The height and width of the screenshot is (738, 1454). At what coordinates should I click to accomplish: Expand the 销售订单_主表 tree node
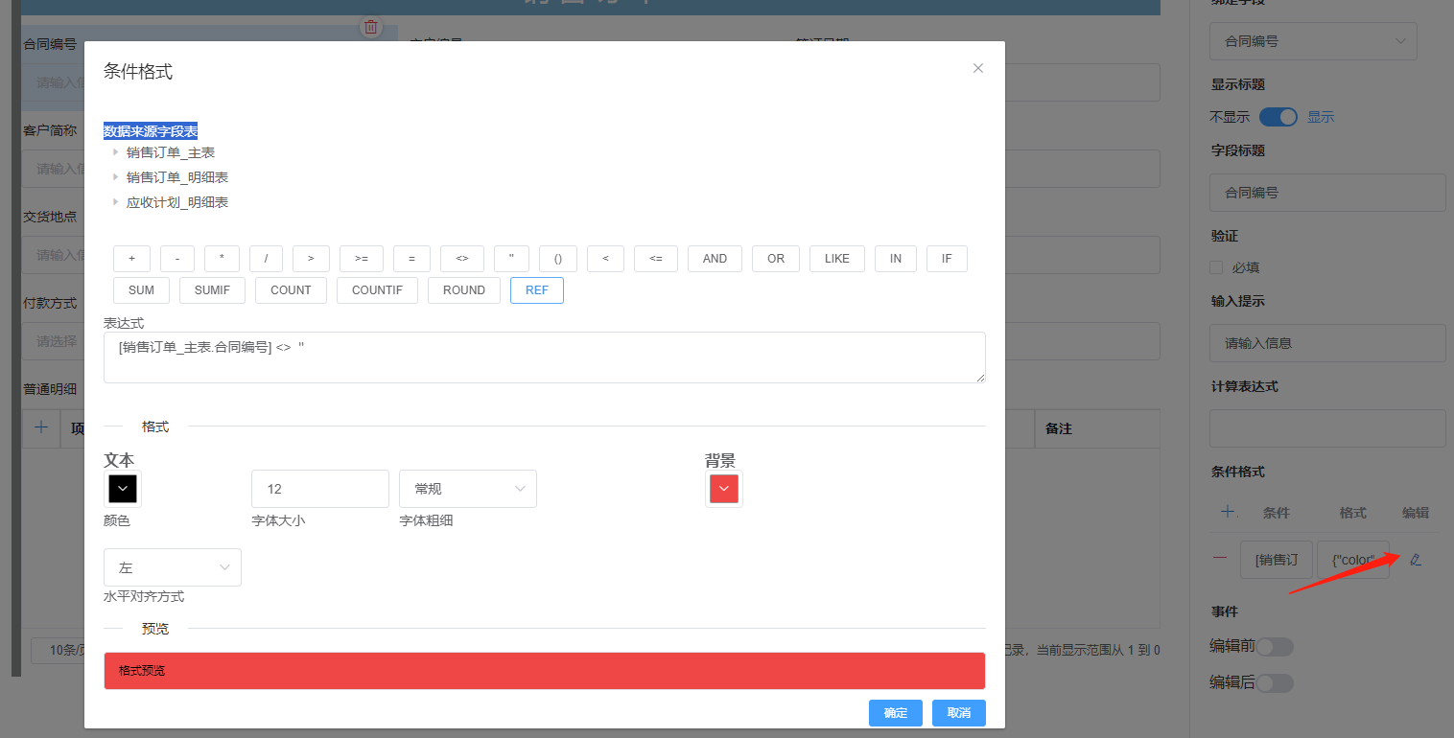115,152
